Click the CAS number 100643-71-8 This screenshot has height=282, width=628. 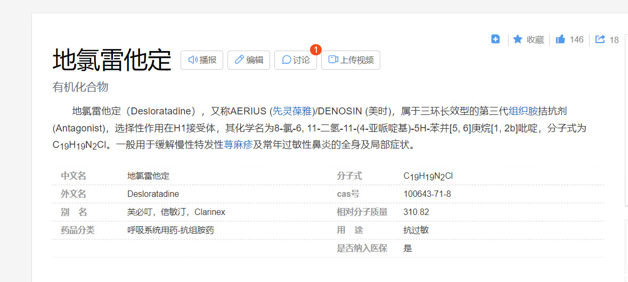coord(427,194)
